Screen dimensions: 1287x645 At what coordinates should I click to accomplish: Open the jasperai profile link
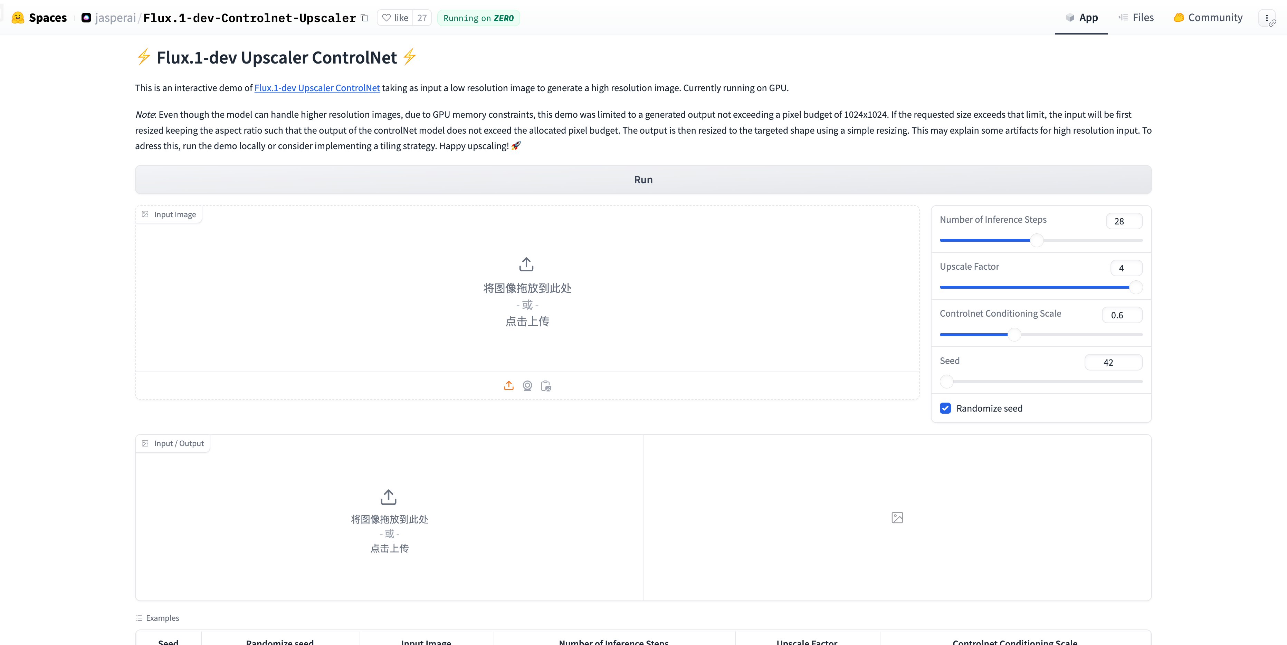coord(115,18)
